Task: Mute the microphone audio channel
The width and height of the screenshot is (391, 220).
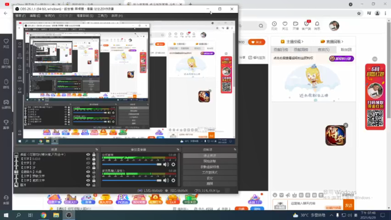Action: [166, 180]
